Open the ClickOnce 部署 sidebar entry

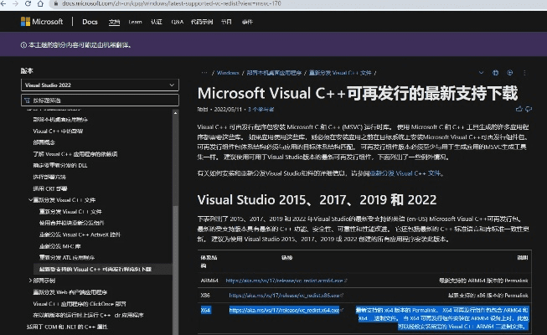point(80,303)
